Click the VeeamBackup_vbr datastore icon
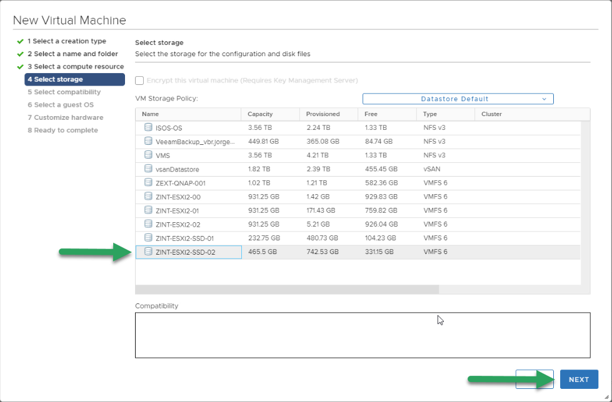612x402 pixels. [x=148, y=141]
